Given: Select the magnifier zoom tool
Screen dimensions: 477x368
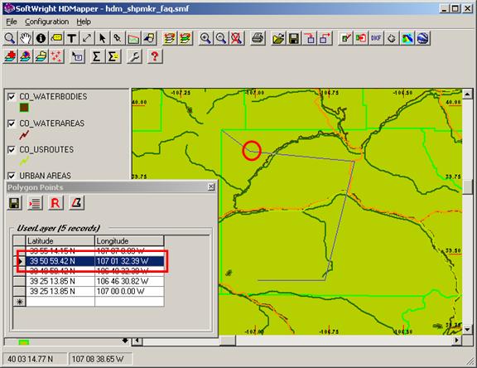Looking at the screenshot, I should tap(10, 38).
